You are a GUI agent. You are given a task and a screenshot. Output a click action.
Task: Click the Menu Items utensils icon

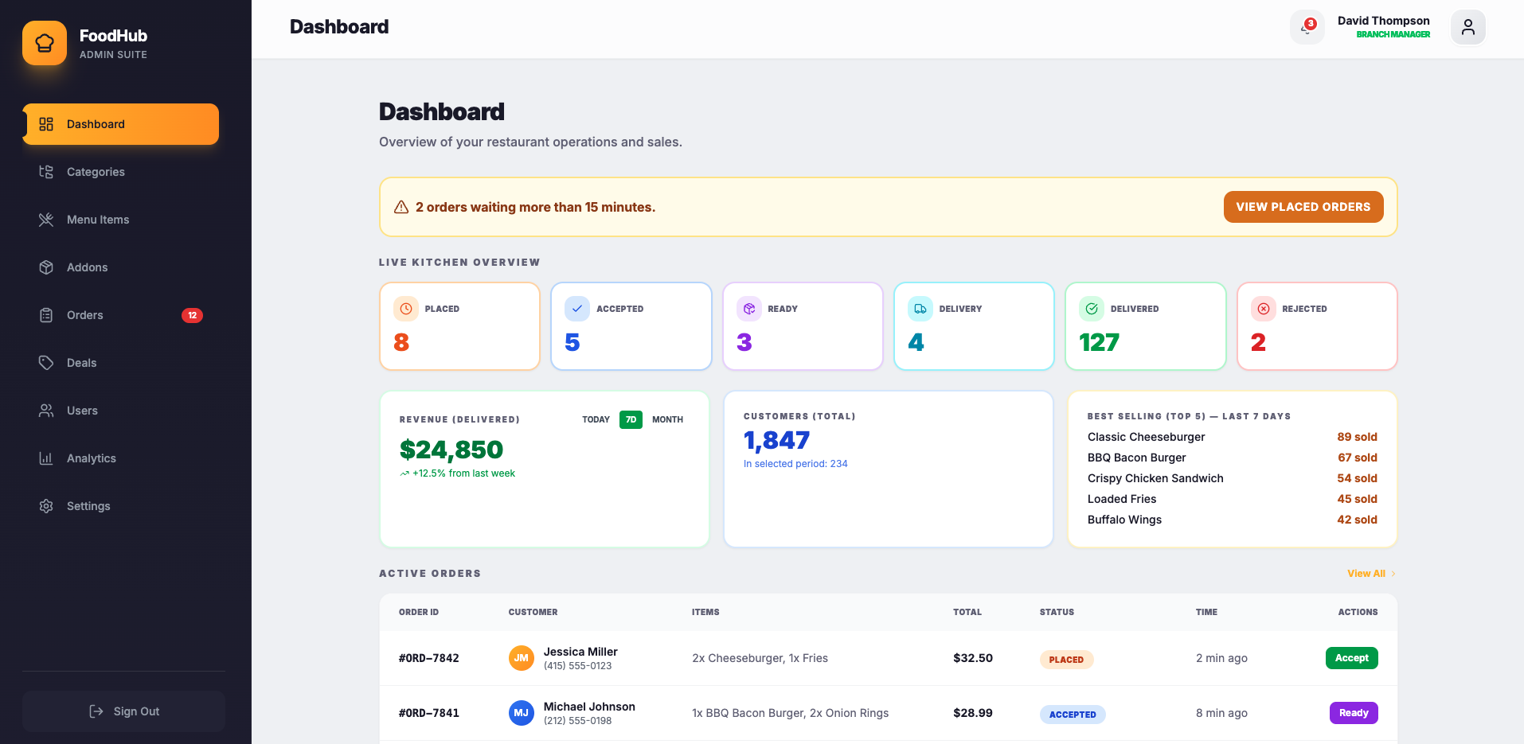click(x=46, y=220)
